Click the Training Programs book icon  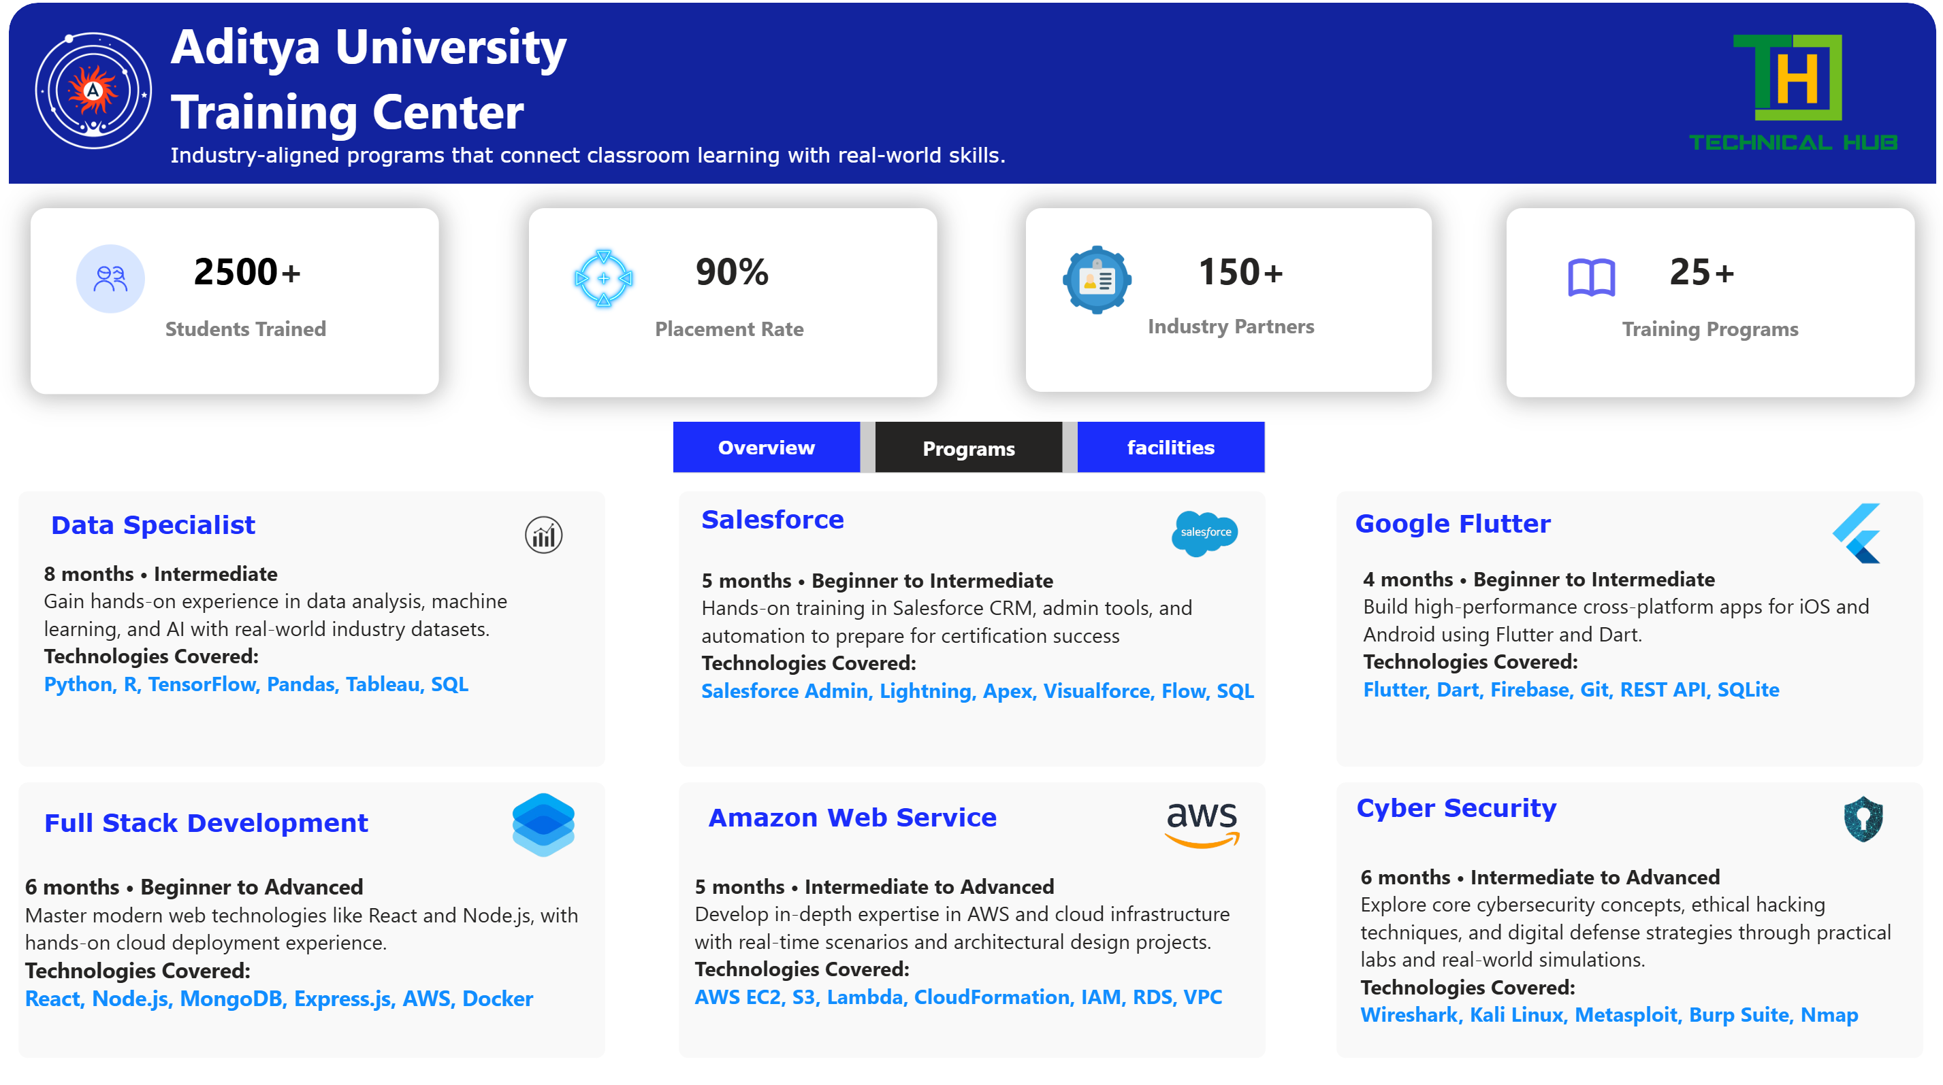[x=1591, y=278]
